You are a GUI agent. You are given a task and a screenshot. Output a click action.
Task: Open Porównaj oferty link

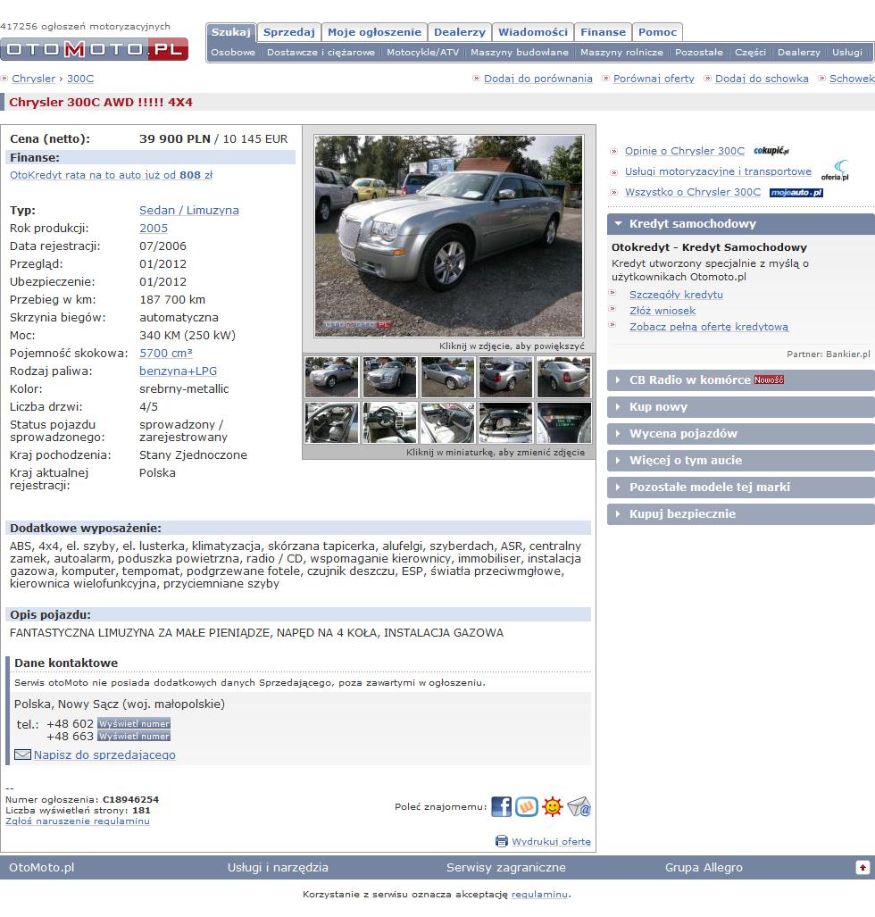coord(654,79)
